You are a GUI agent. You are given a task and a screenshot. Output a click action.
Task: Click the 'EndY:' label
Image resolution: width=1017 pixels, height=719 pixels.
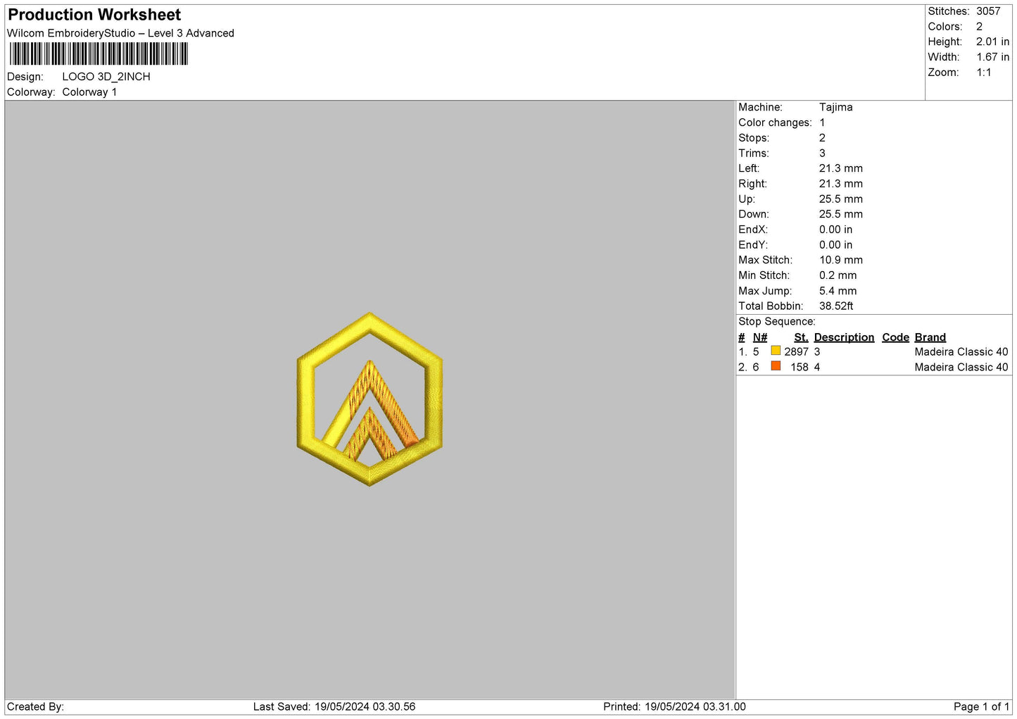click(x=752, y=245)
